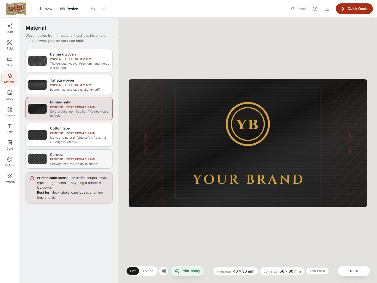The height and width of the screenshot is (283, 377).
Task: Click the Resize toolbar button
Action: (69, 9)
